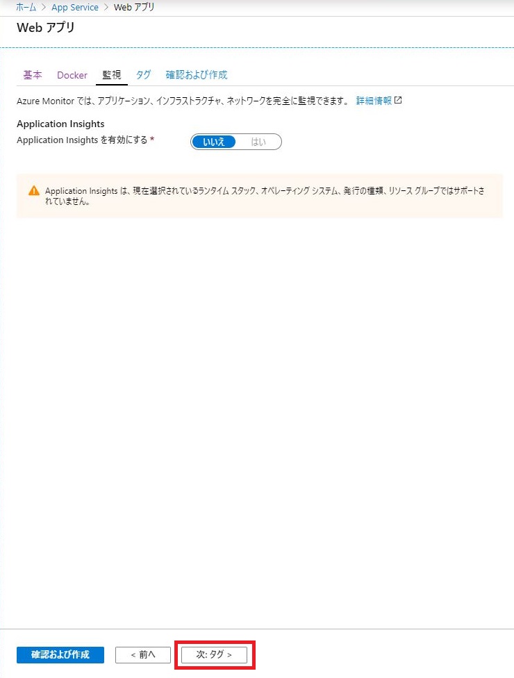The width and height of the screenshot is (514, 678).
Task: Click the orange warning triangle icon
Action: click(x=34, y=190)
